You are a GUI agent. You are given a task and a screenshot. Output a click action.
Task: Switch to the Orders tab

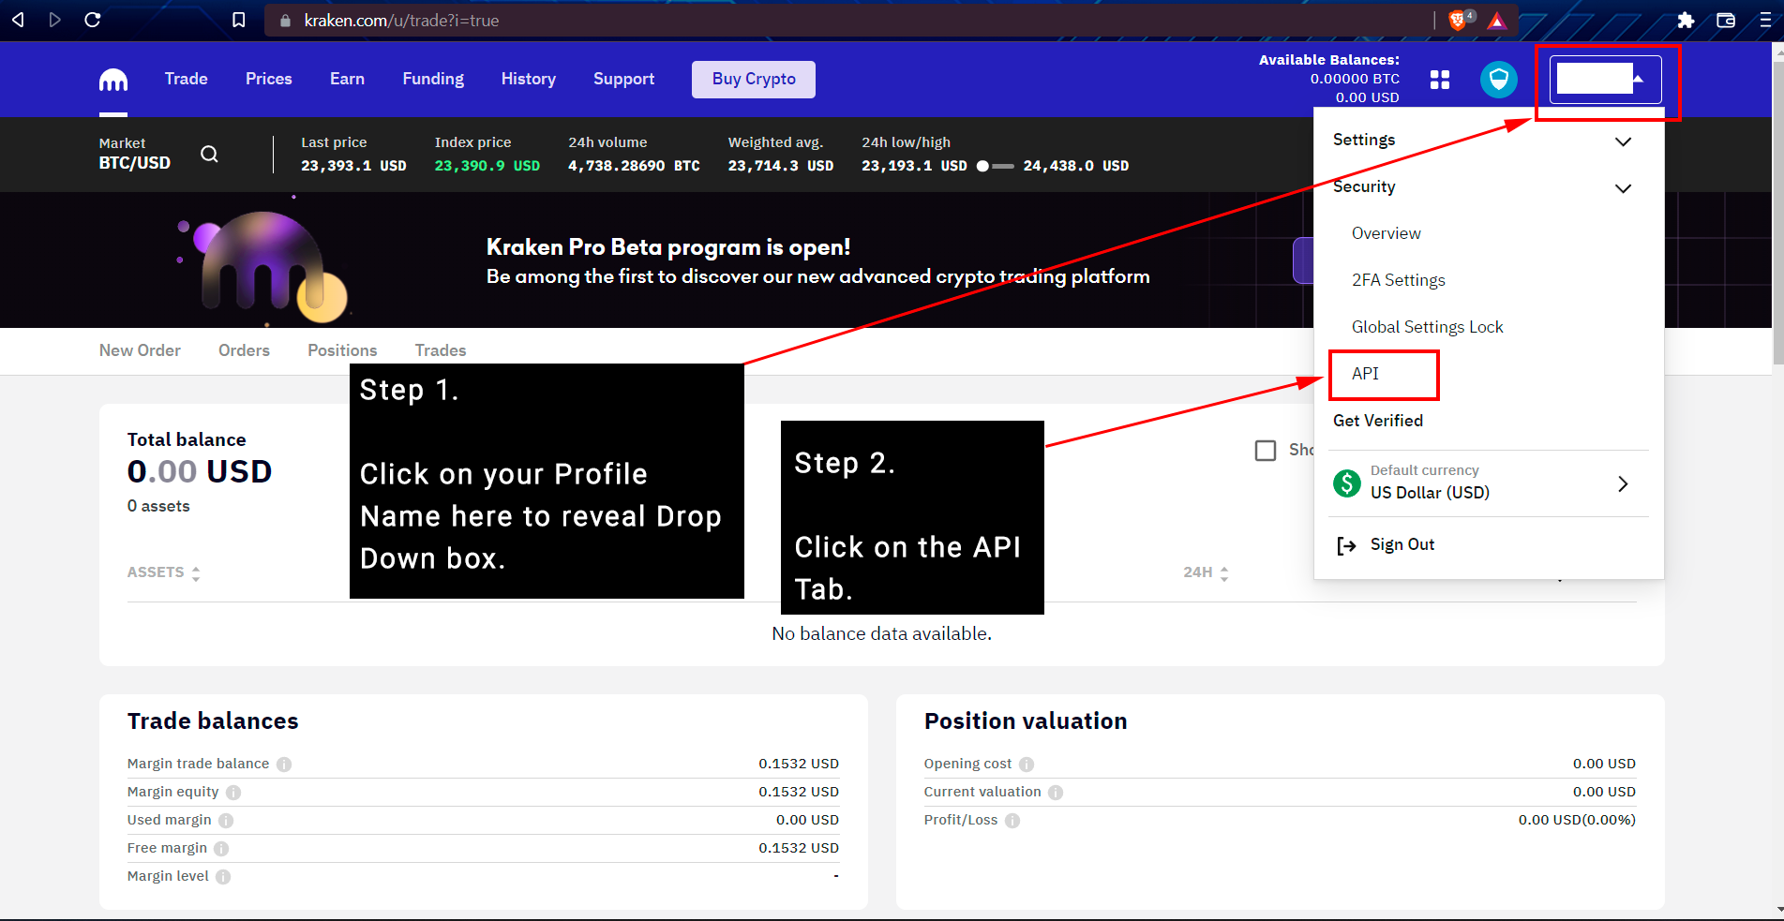(x=244, y=350)
